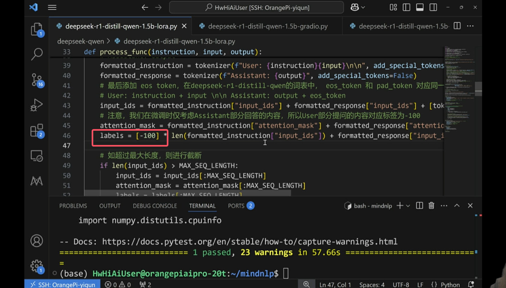
Task: Expand the new terminal launch profile dropdown
Action: [x=408, y=206]
